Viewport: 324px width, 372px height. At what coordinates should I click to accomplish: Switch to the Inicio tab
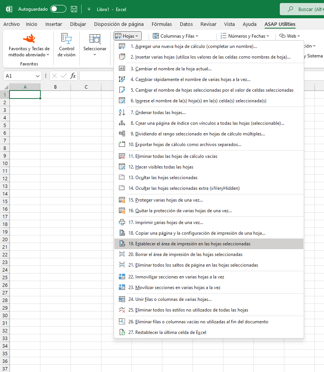31,24
